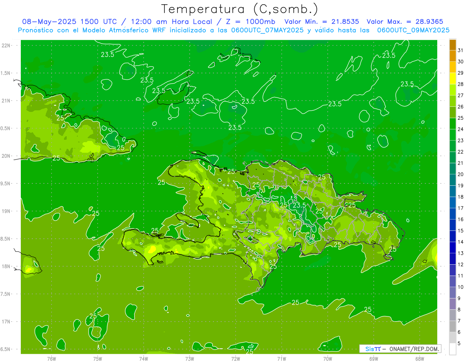This screenshot has height=364, width=471.
Task: Click the purple swatch between 9 and 10
Action: (453, 293)
